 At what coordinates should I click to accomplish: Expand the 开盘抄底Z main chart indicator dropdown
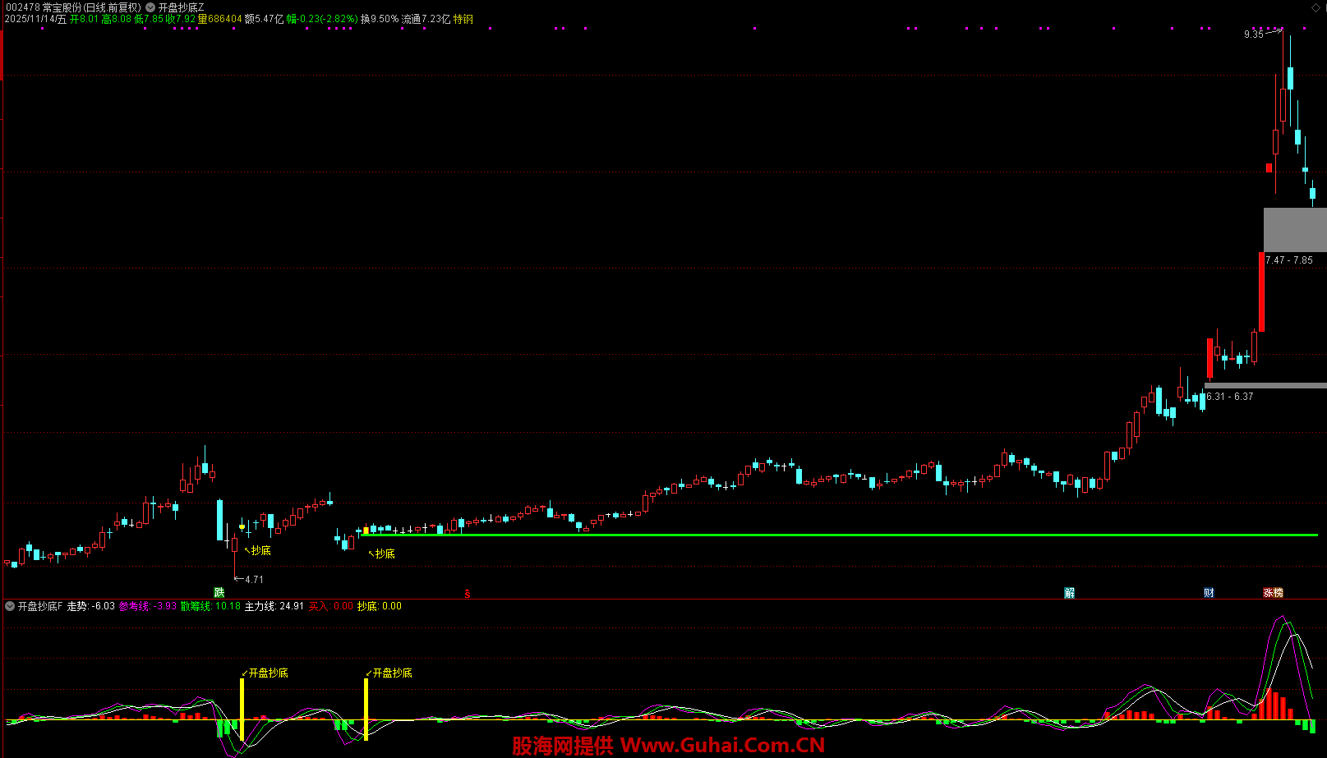coord(150,7)
